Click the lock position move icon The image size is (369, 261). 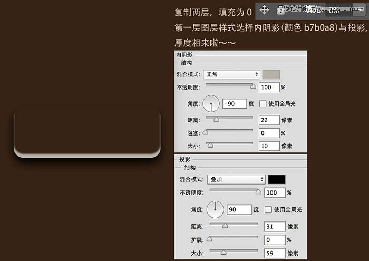click(x=264, y=10)
